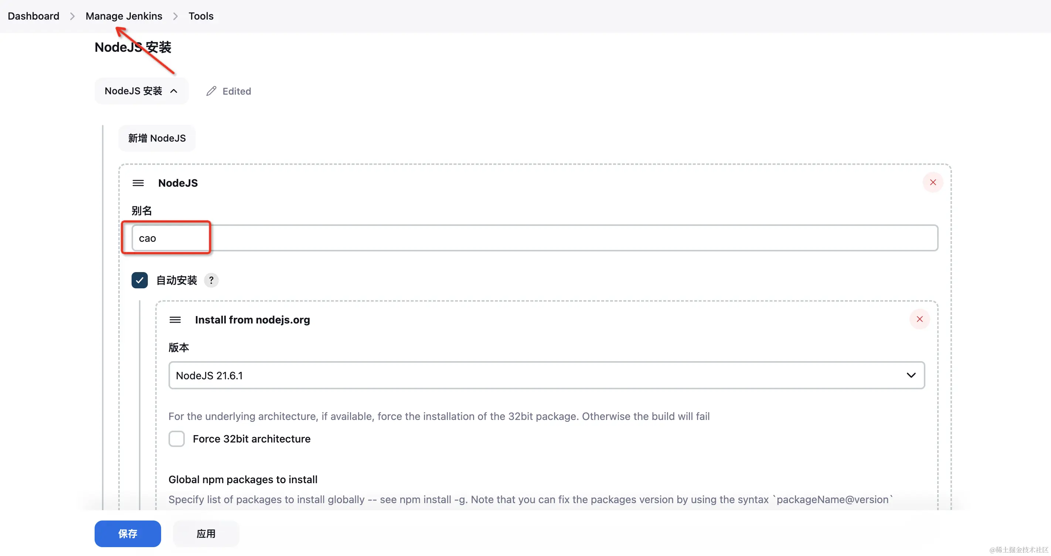Open Manage Jenkins breadcrumb
This screenshot has width=1051, height=556.
click(x=124, y=16)
